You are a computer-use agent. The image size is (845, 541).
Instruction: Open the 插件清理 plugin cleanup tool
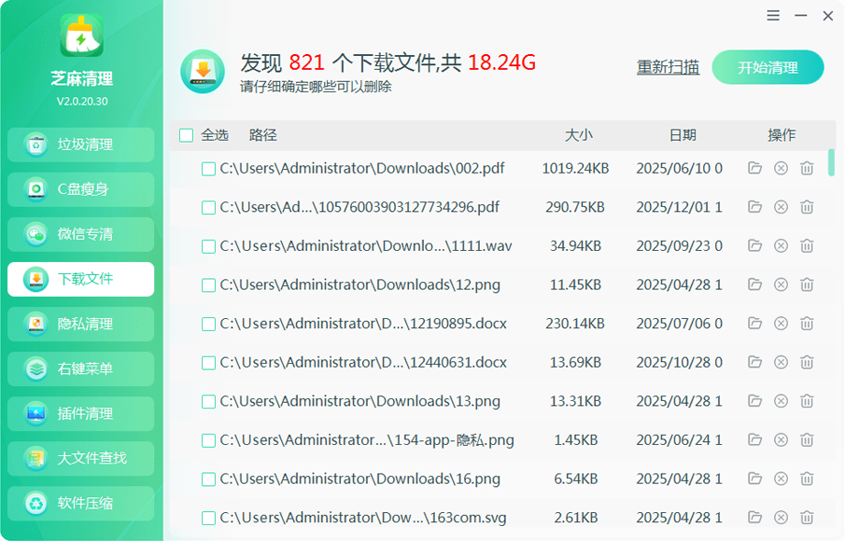(x=79, y=413)
